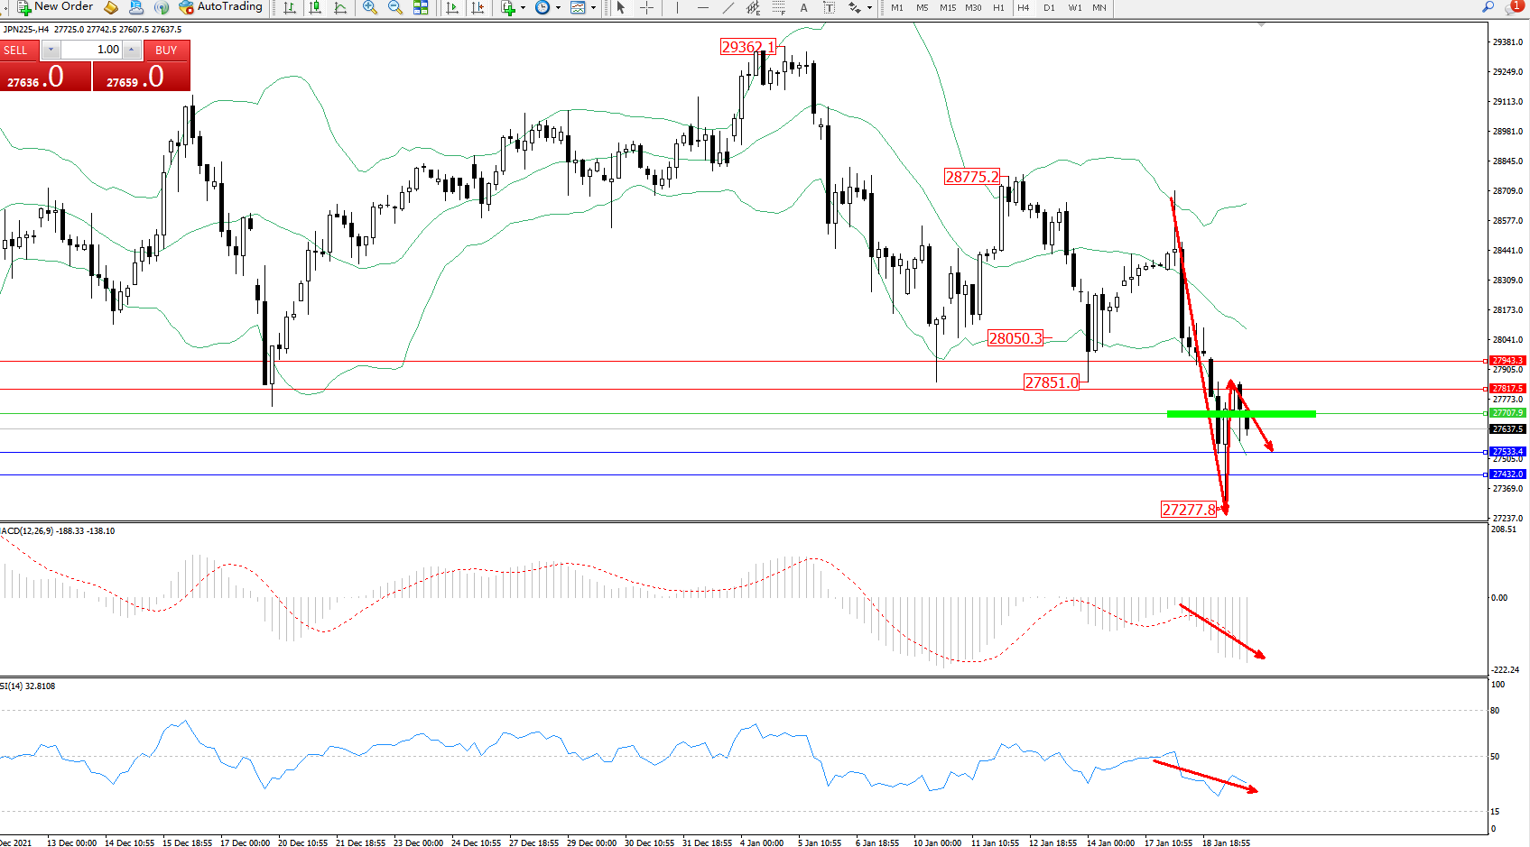Increase lot volume with the up arrow
Screen dimensions: 1530x847
[x=133, y=50]
